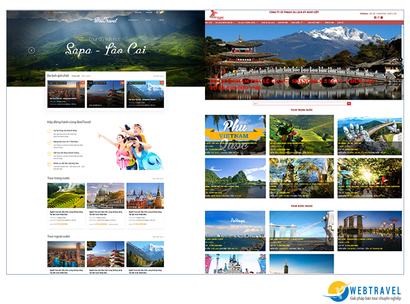Click Xem thêm tour in Du lịch giờ chót
The image size is (410, 304).
pyautogui.click(x=158, y=76)
